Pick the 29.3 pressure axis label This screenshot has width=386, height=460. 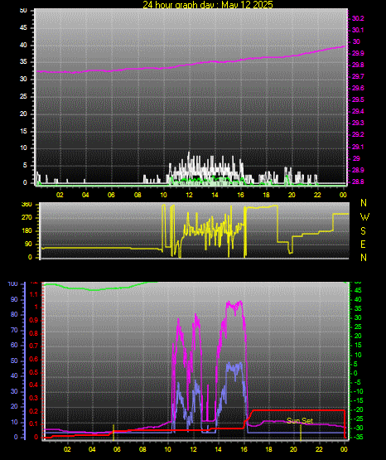tap(358, 123)
